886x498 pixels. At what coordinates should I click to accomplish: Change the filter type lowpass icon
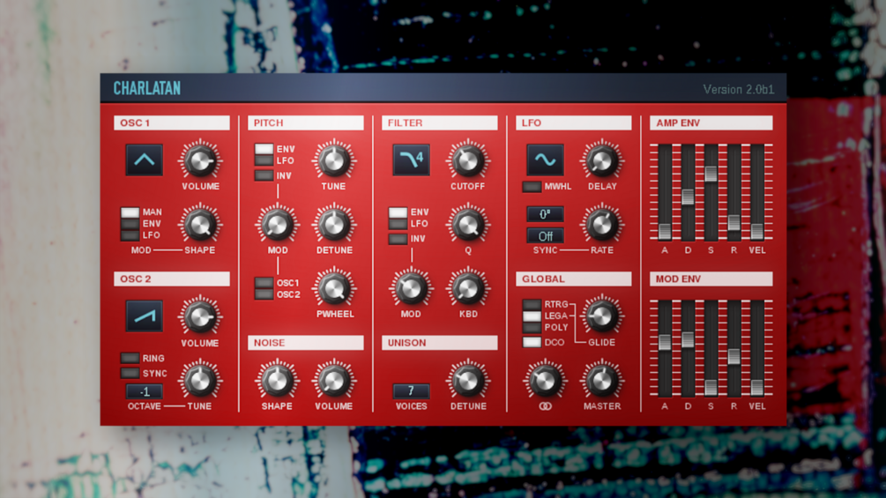click(412, 160)
